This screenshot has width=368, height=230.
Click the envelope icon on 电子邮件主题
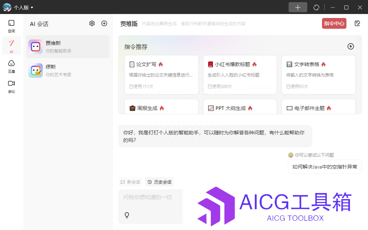pos(289,108)
